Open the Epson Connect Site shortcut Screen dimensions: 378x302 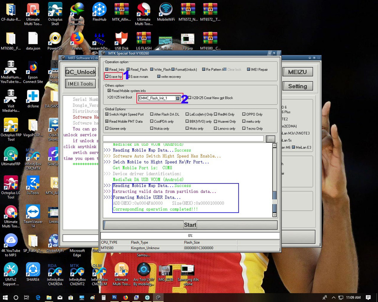[x=33, y=72]
